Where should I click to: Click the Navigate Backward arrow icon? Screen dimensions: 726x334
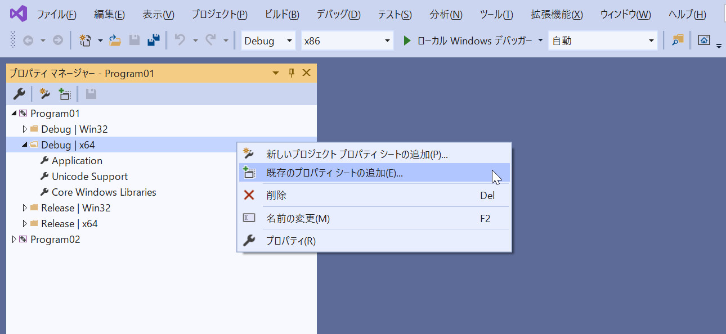click(28, 40)
